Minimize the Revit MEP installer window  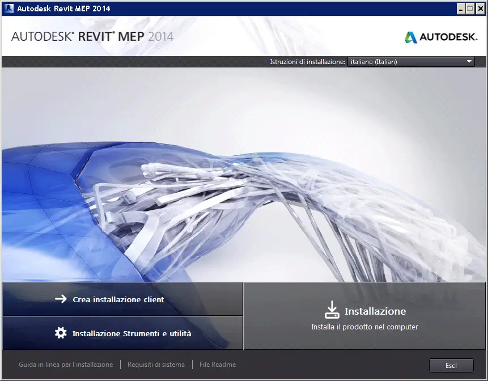tap(461, 9)
